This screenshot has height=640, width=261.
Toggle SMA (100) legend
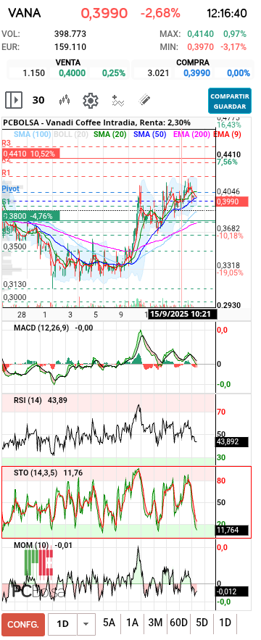click(x=33, y=134)
